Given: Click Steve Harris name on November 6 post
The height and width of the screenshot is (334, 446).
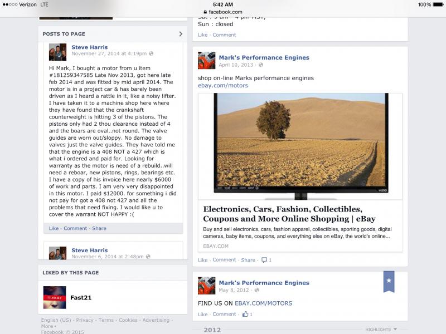Looking at the screenshot, I should point(90,250).
